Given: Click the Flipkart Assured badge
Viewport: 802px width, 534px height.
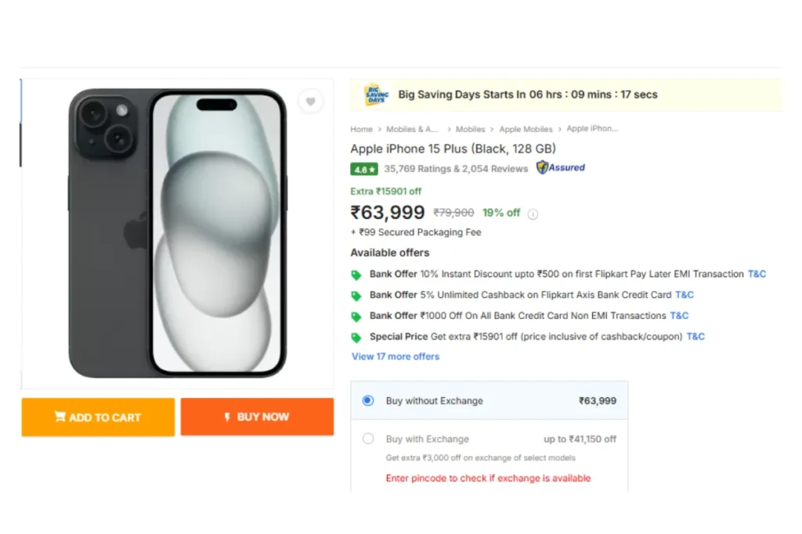Looking at the screenshot, I should click(560, 167).
